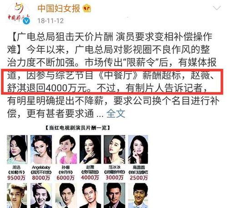Viewport: 227px width, 208px height.
Task: Tap the post date 18-11-12
Action: [x=50, y=21]
